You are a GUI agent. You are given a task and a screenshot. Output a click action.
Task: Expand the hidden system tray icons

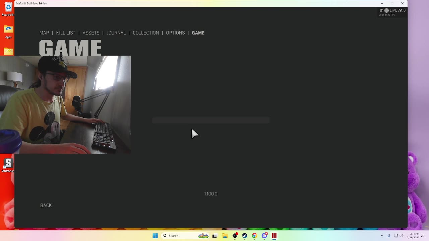click(x=382, y=236)
